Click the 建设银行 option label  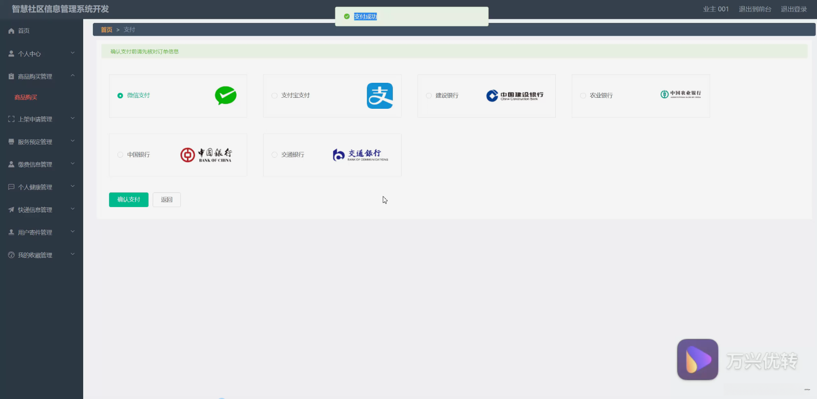pos(447,96)
